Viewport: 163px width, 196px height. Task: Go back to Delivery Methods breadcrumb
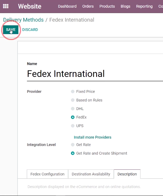23,20
